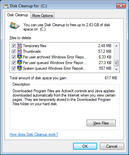Click the scrollbar thumb in the file list

pos(116,63)
